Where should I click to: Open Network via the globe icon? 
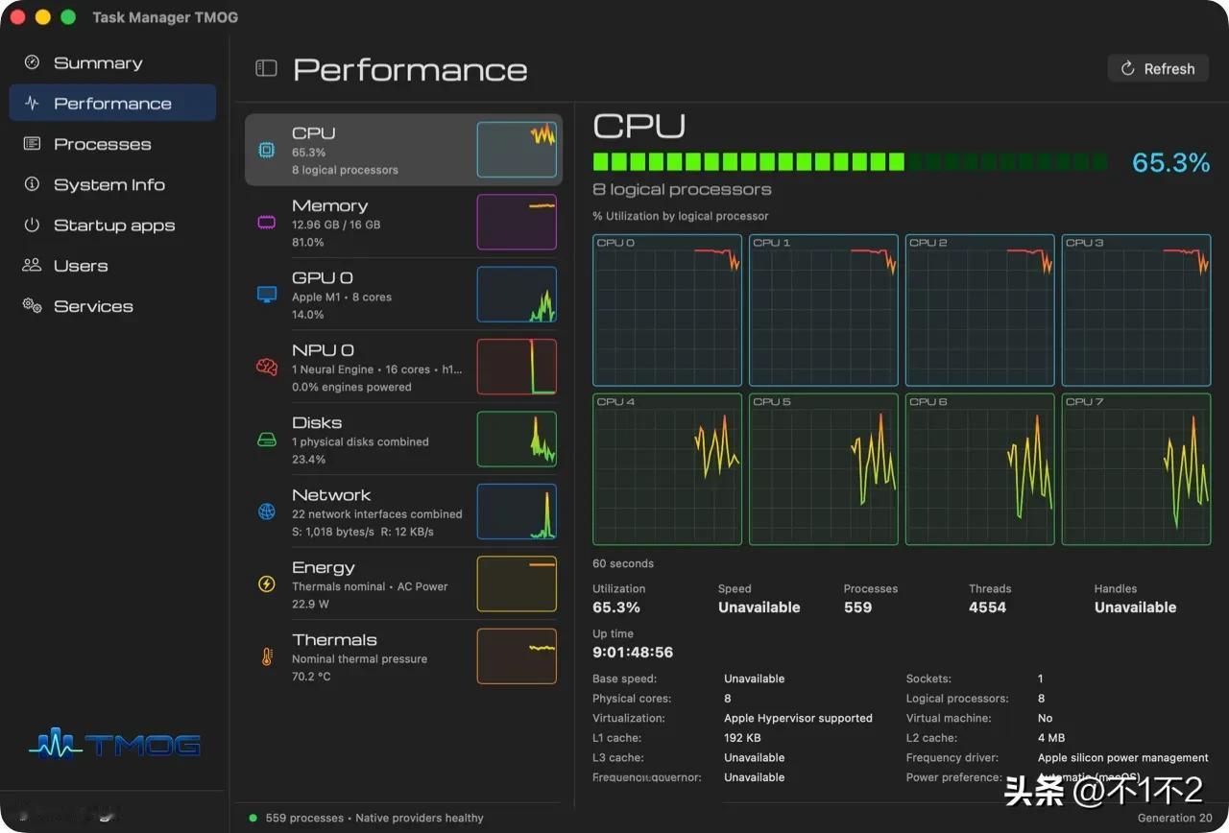(266, 512)
